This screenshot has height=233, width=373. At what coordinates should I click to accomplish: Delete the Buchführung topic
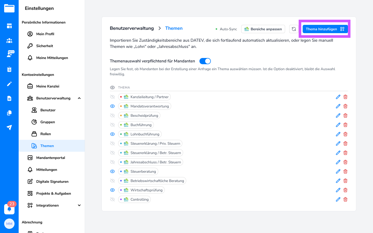345,125
